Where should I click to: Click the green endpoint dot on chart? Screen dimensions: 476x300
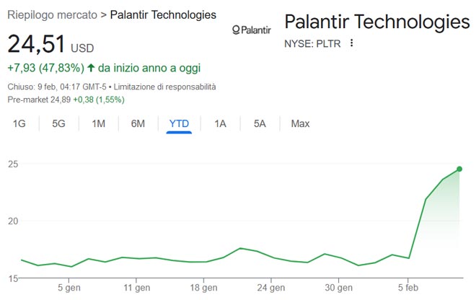(459, 169)
